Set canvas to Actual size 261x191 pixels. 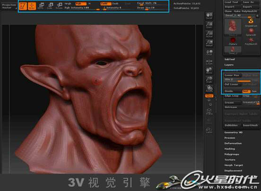tap(209, 34)
